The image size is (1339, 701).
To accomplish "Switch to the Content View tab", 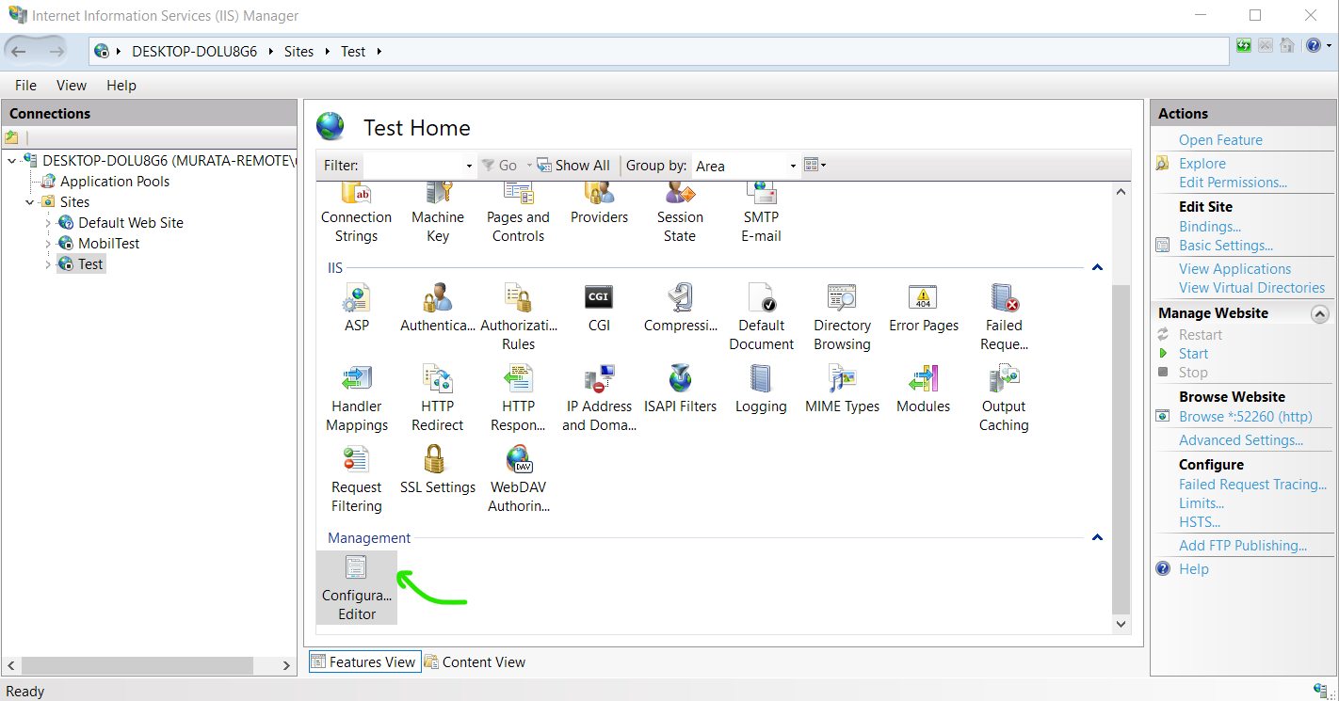I will click(475, 661).
